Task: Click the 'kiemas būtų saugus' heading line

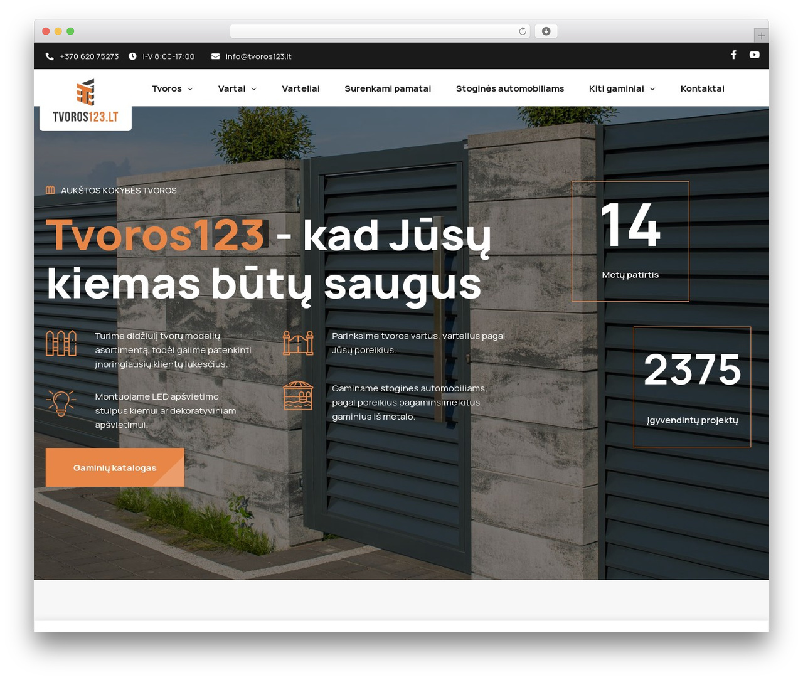Action: click(264, 285)
